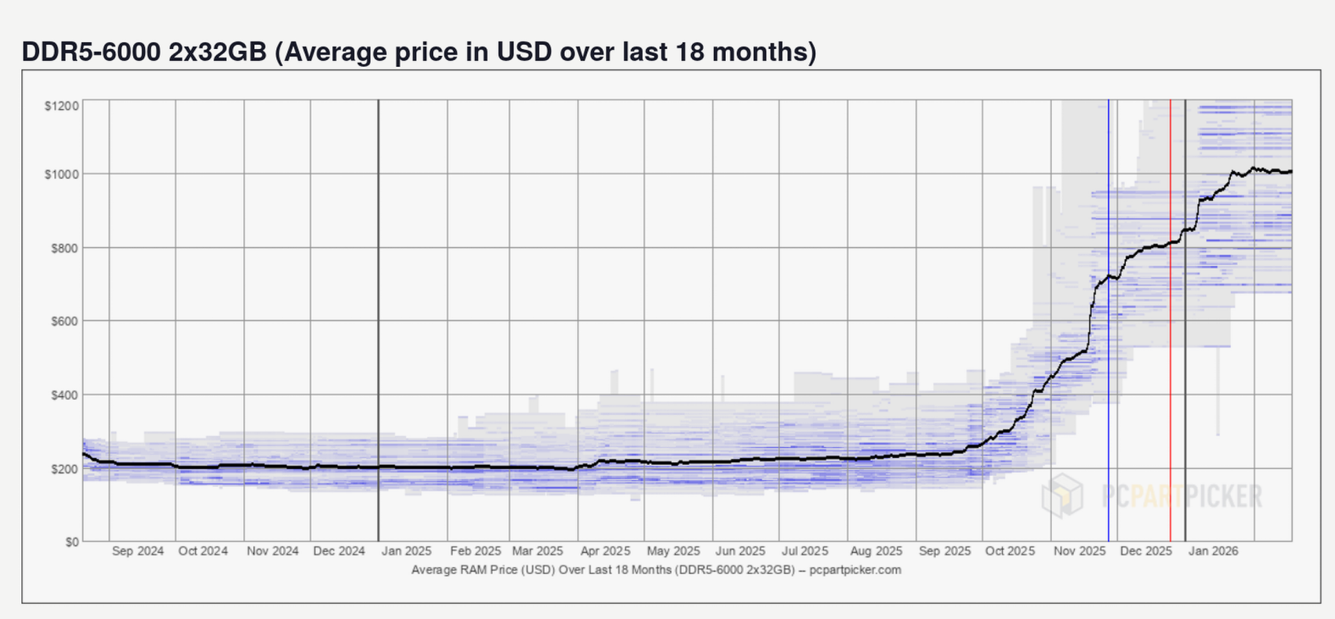The height and width of the screenshot is (619, 1335).
Task: Click the PCPARTPICKER watermark text
Action: [1183, 495]
